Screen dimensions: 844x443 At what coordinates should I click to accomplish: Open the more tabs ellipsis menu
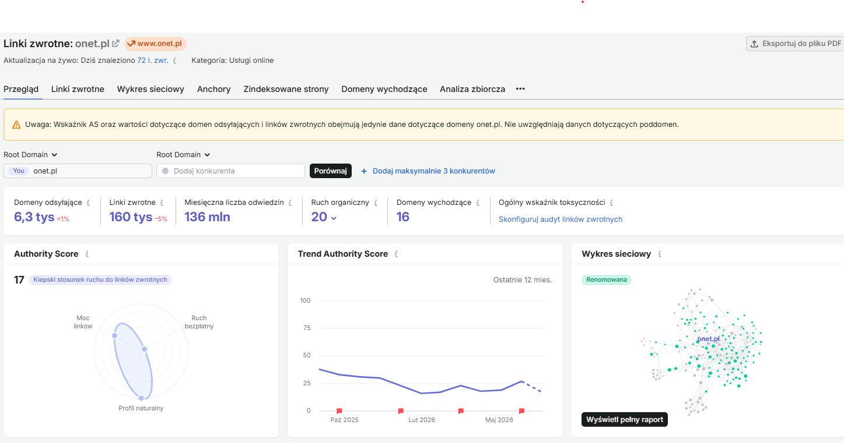[520, 89]
